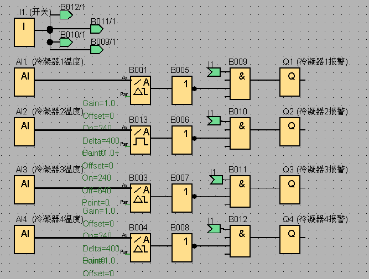Select the B012 AND gate block
Viewport: 369px width, 279px height.
coord(240,241)
